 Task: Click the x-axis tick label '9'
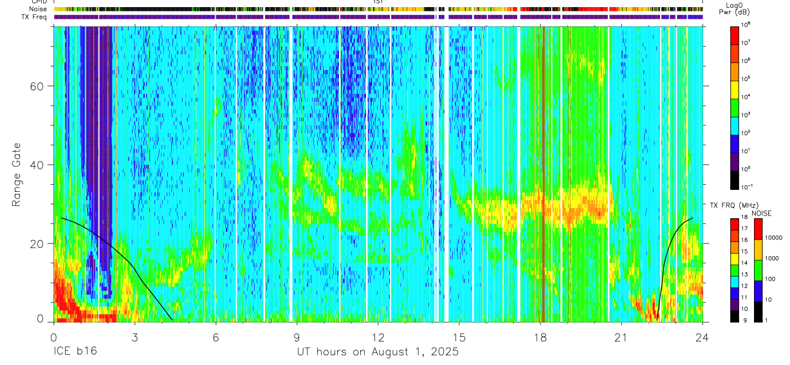(x=297, y=337)
